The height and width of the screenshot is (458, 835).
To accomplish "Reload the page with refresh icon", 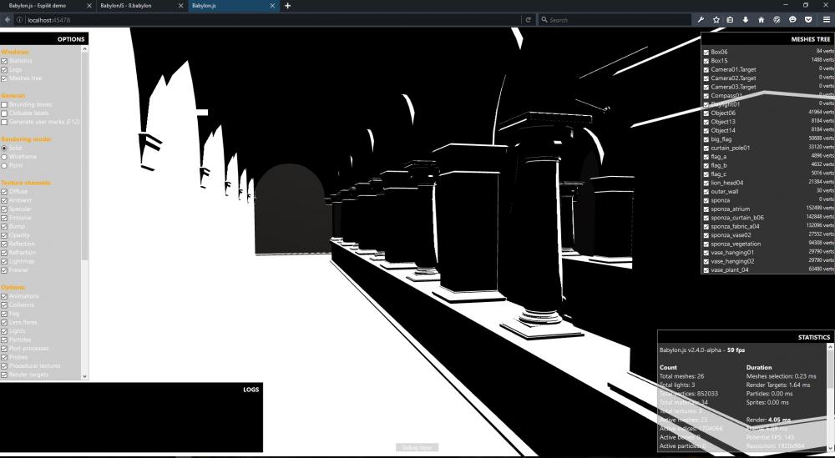I will 528,19.
